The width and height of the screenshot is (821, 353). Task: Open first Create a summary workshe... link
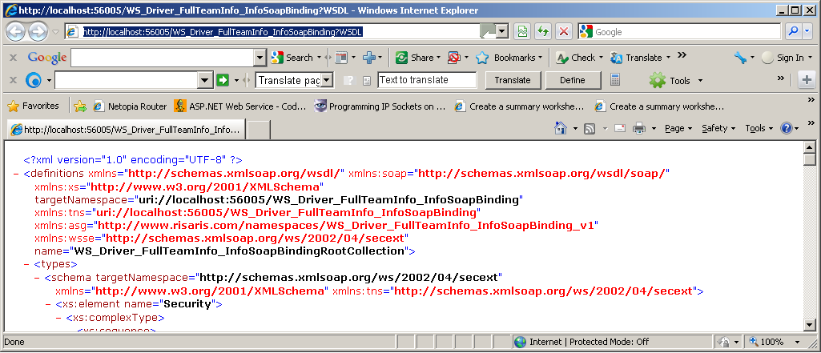click(519, 106)
